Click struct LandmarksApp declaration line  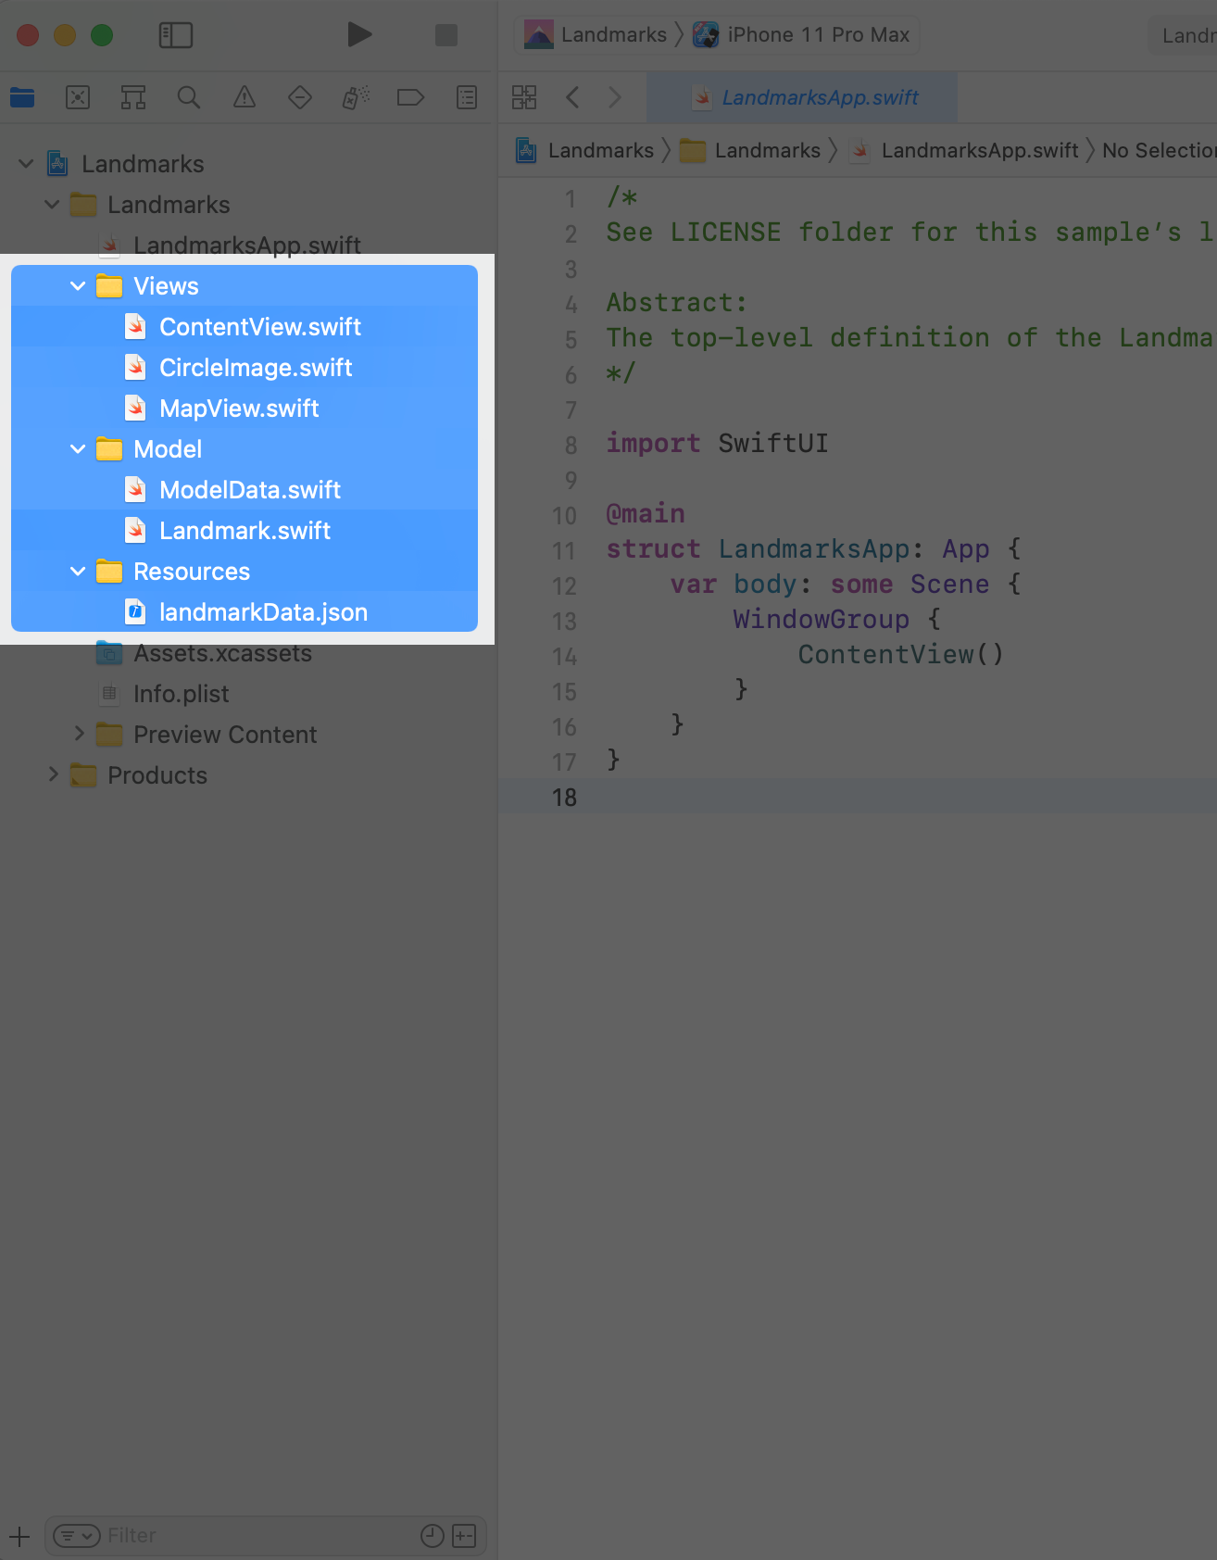(813, 549)
